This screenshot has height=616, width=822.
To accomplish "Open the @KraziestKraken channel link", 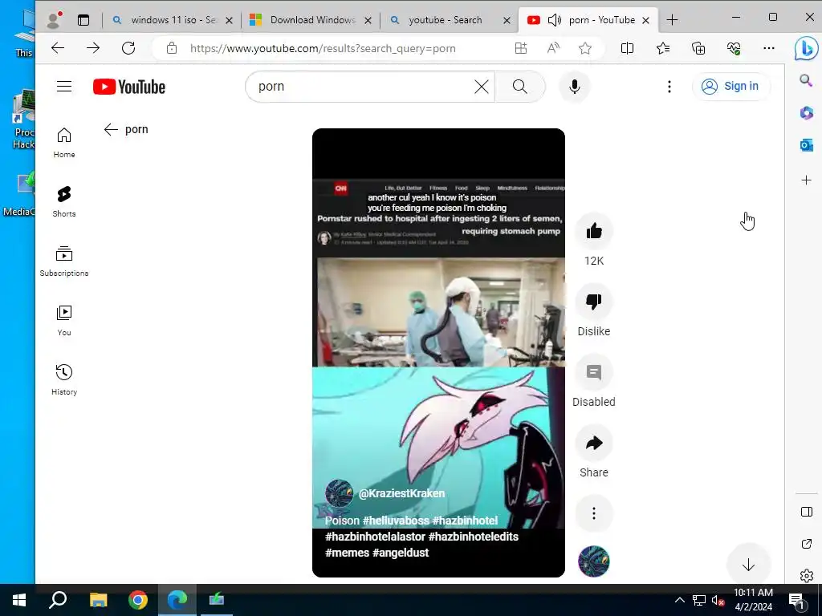I will tap(401, 493).
